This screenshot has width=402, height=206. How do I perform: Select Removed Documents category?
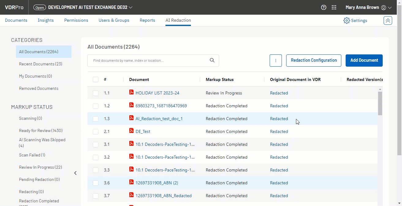pyautogui.click(x=39, y=88)
